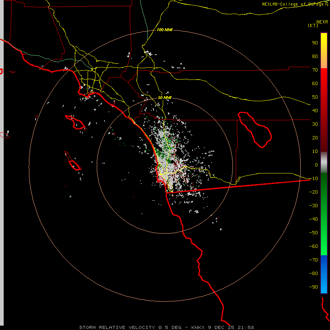Click the 80 value on the velocity scale
330x330 pixels.
[315, 56]
